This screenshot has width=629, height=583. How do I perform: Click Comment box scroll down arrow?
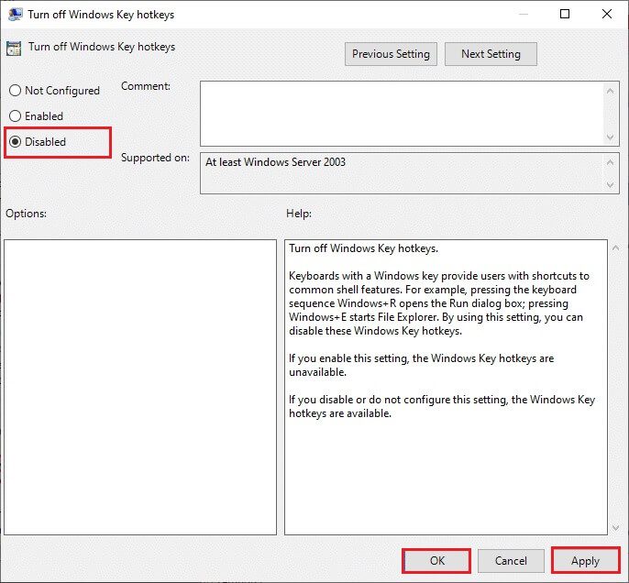610,137
